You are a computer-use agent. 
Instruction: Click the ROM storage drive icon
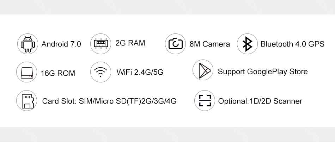[x=27, y=72]
